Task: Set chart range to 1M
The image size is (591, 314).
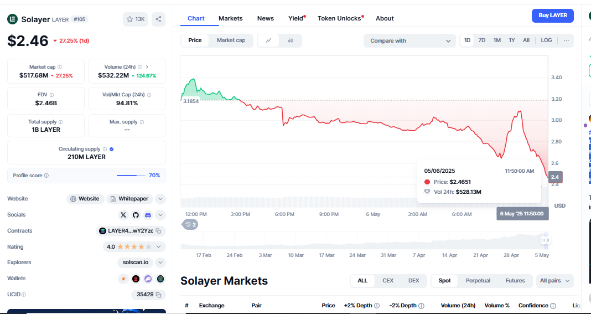Action: click(x=497, y=40)
